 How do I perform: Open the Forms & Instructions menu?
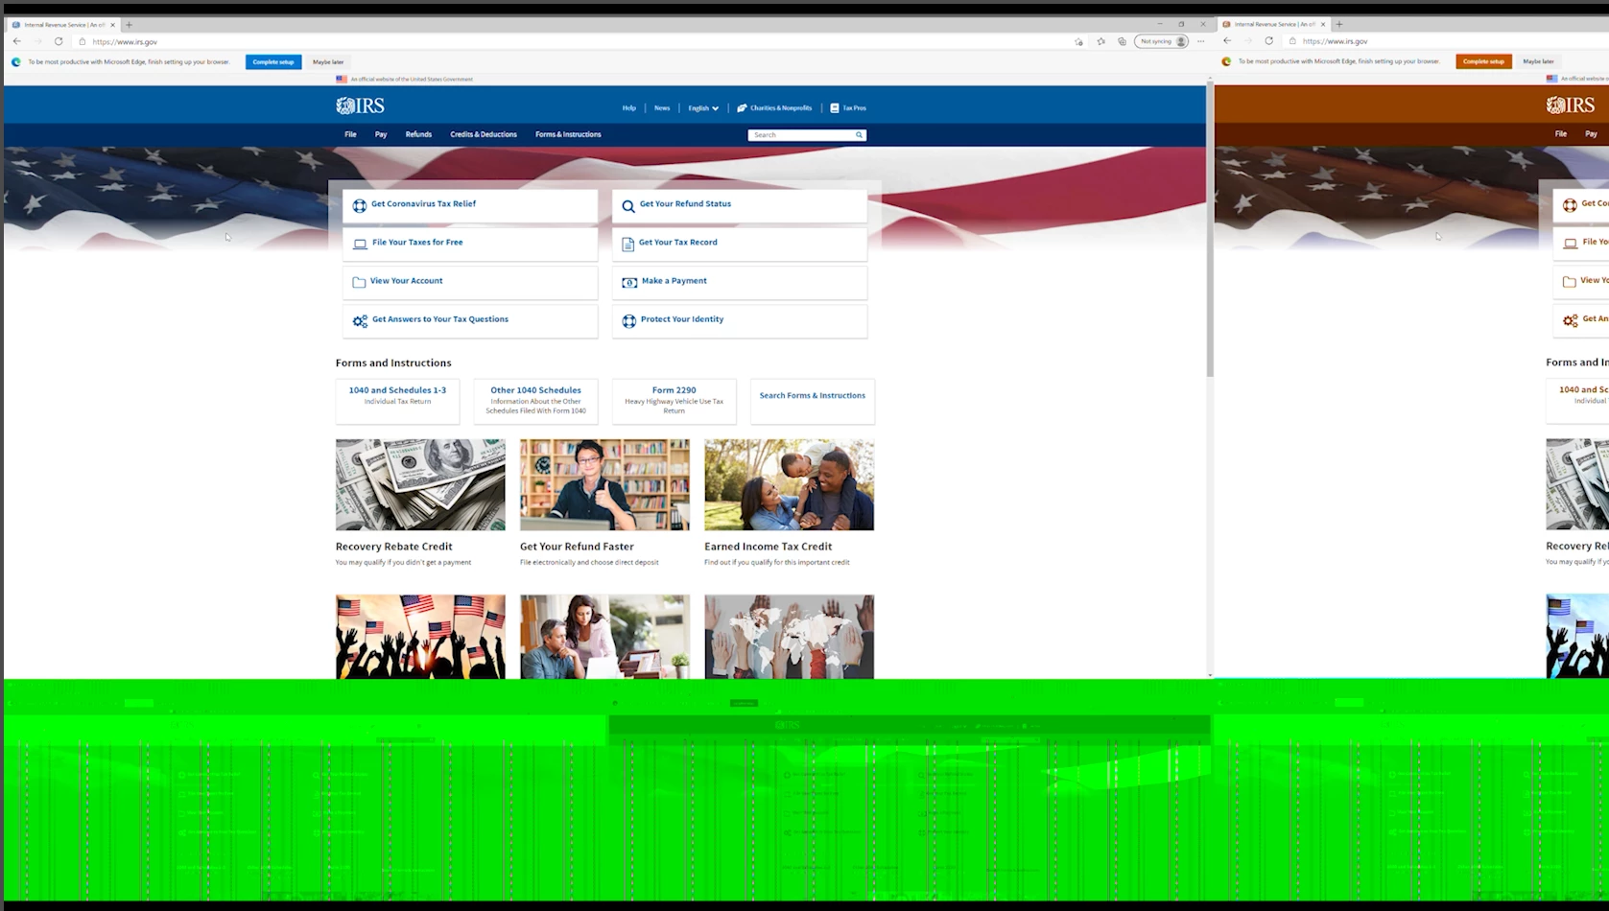[568, 134]
